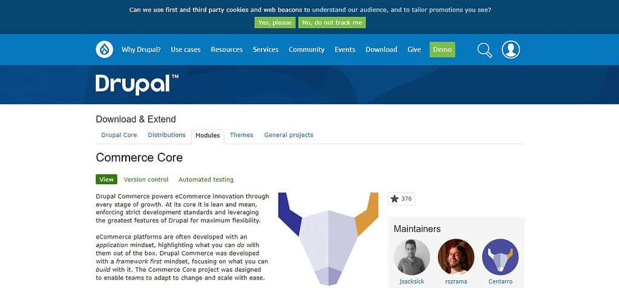Go to the Download menu item
619x288 pixels.
tap(381, 50)
